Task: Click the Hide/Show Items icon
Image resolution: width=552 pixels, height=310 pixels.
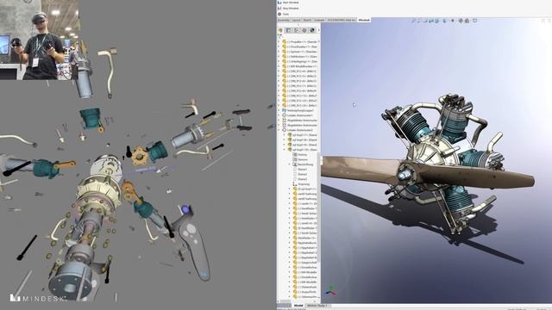Action: coord(452,21)
